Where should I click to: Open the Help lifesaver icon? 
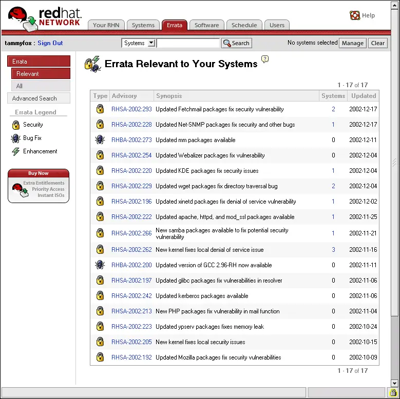tap(355, 15)
